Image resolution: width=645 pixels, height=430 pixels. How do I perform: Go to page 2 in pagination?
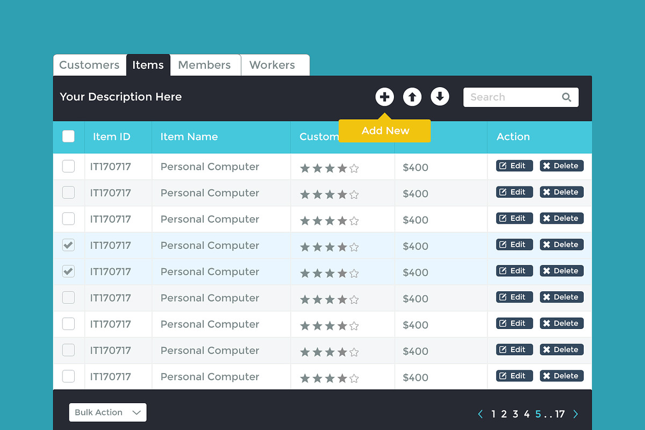(504, 414)
